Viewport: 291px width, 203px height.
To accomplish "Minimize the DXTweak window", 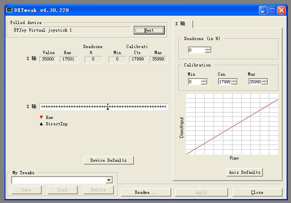I will click(263, 10).
